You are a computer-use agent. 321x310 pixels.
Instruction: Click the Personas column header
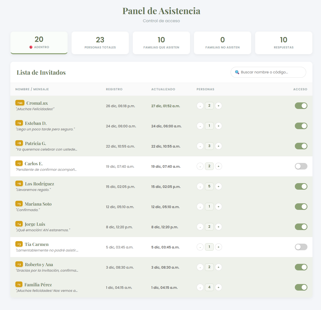click(205, 89)
